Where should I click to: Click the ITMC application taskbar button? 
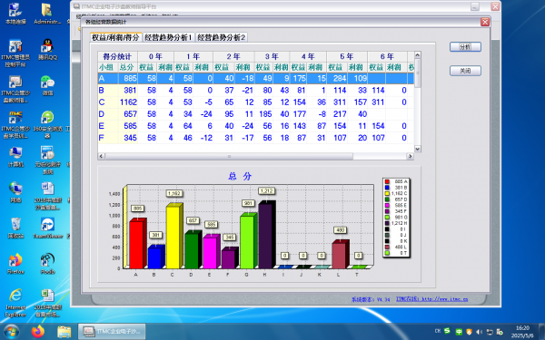tap(112, 332)
